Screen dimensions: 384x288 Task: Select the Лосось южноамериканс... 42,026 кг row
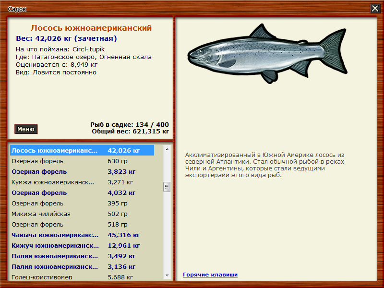point(82,150)
